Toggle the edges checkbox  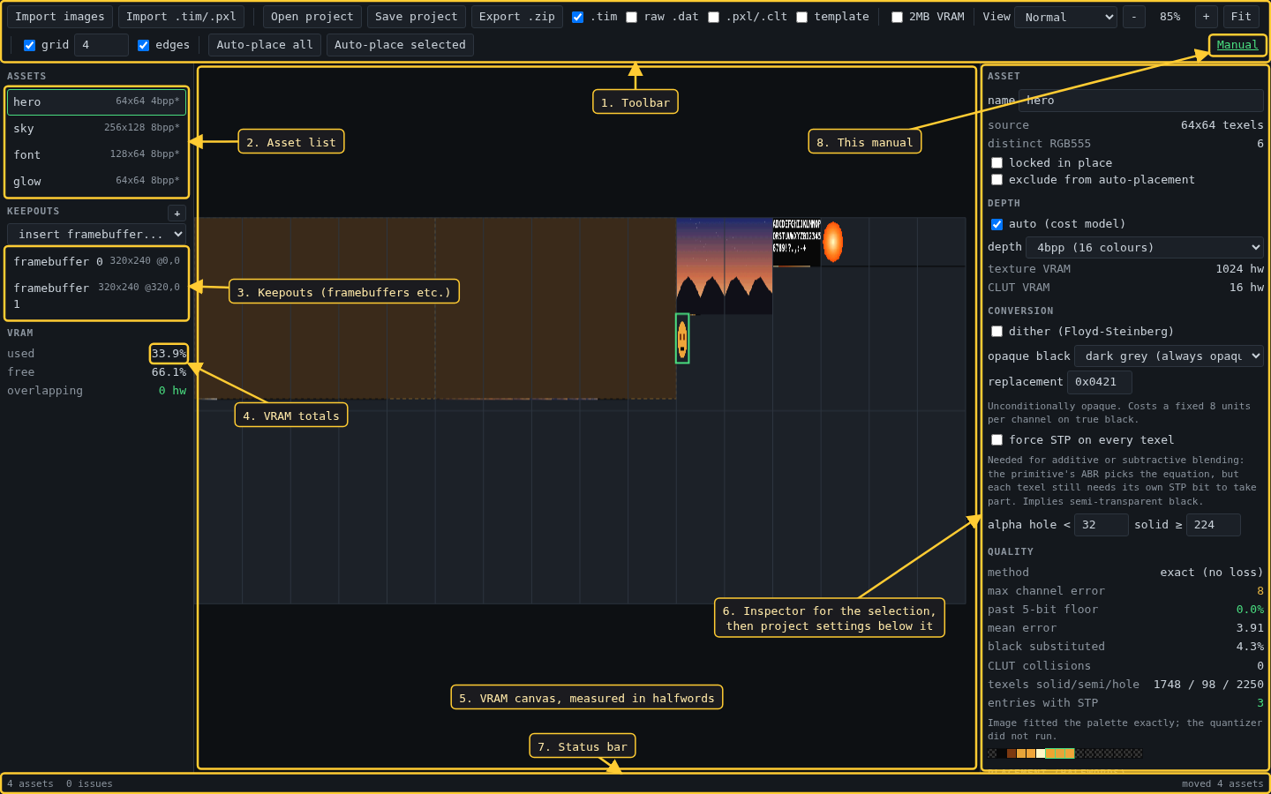tap(143, 45)
